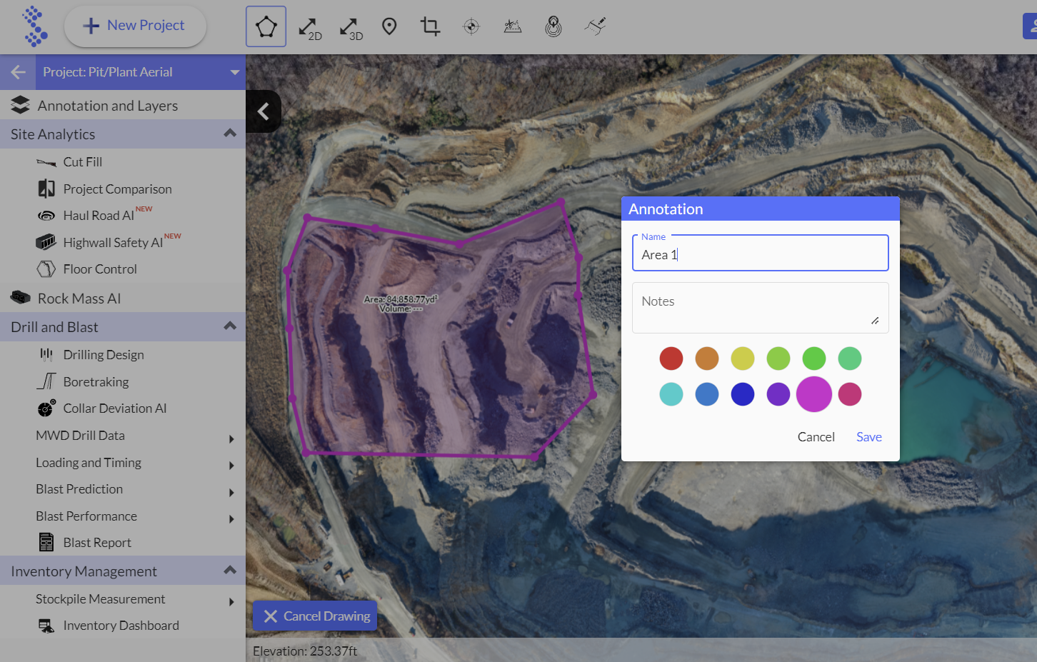Image resolution: width=1037 pixels, height=662 pixels.
Task: Click the toolbar icon right of the terrain chart
Action: tap(553, 27)
